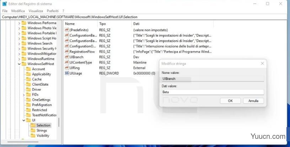Open the Modifica menu
This screenshot has height=147, width=290.
pyautogui.click(x=18, y=11)
